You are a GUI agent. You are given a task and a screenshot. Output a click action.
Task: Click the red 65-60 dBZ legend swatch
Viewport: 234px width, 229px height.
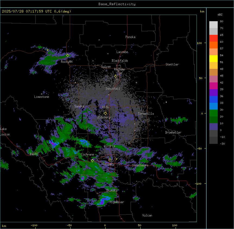pos(213,38)
